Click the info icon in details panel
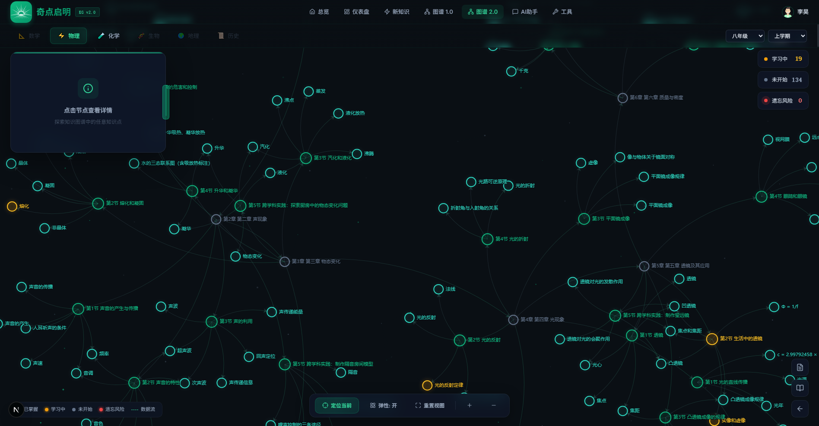The width and height of the screenshot is (819, 426). pos(88,88)
